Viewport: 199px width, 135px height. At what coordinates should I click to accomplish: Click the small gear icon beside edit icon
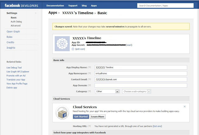(73, 49)
